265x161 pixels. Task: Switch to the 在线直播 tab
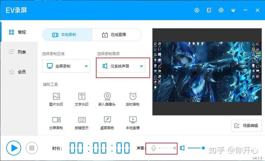[x=117, y=35]
